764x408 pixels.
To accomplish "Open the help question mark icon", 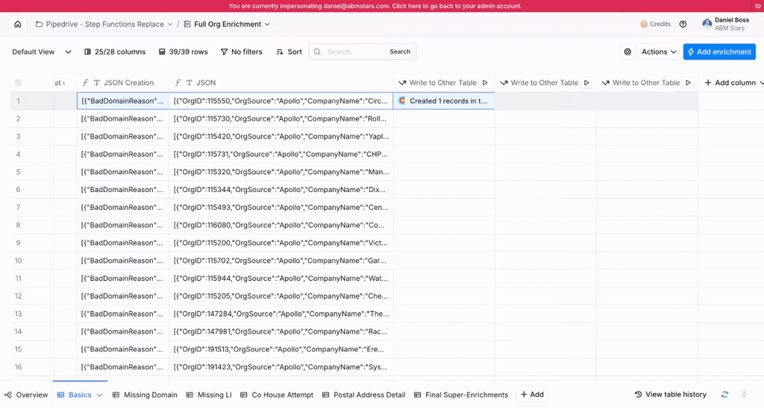I will point(683,24).
